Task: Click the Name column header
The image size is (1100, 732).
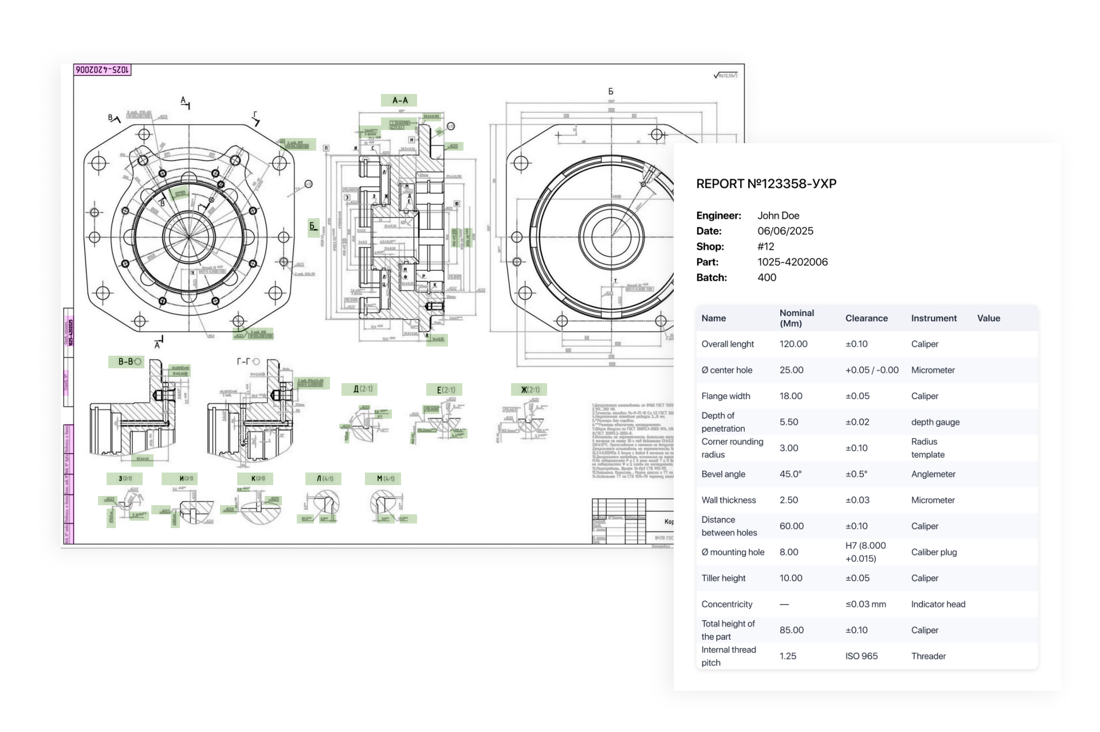Action: pyautogui.click(x=713, y=318)
